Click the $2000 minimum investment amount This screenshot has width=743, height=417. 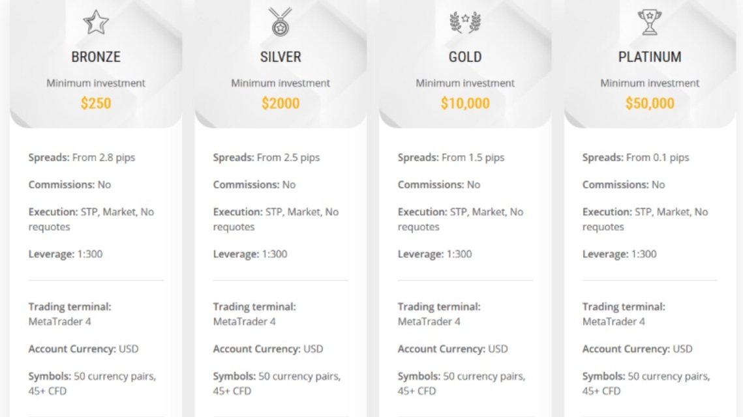point(281,103)
